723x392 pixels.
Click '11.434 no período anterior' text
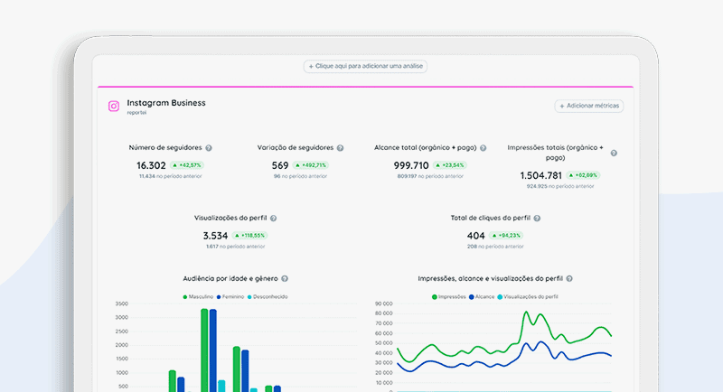coord(171,176)
